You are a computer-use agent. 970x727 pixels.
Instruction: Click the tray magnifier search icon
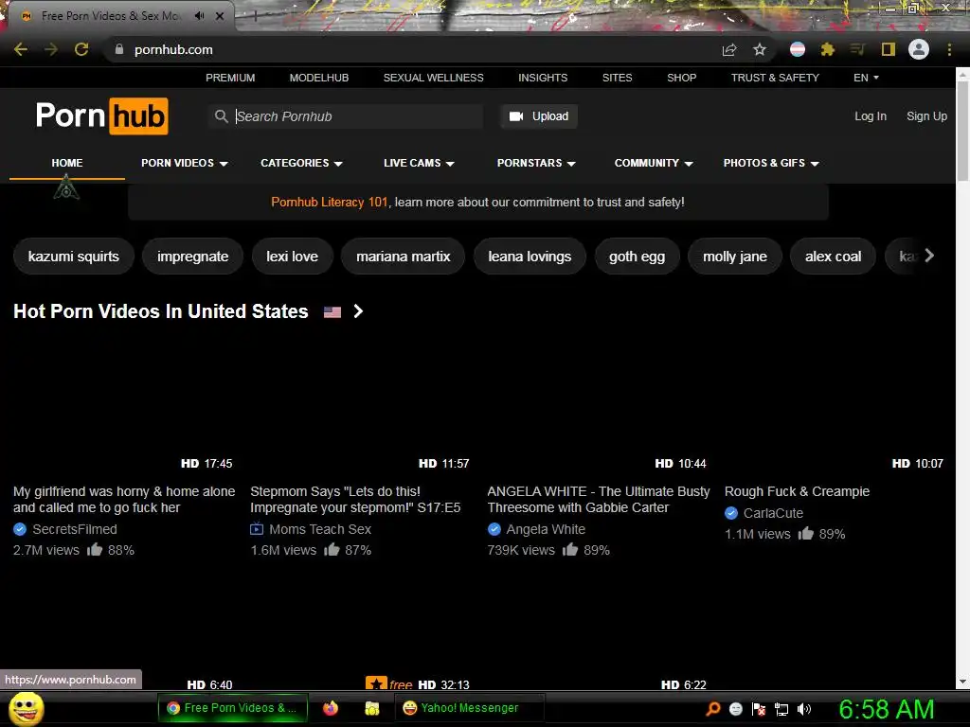(712, 709)
